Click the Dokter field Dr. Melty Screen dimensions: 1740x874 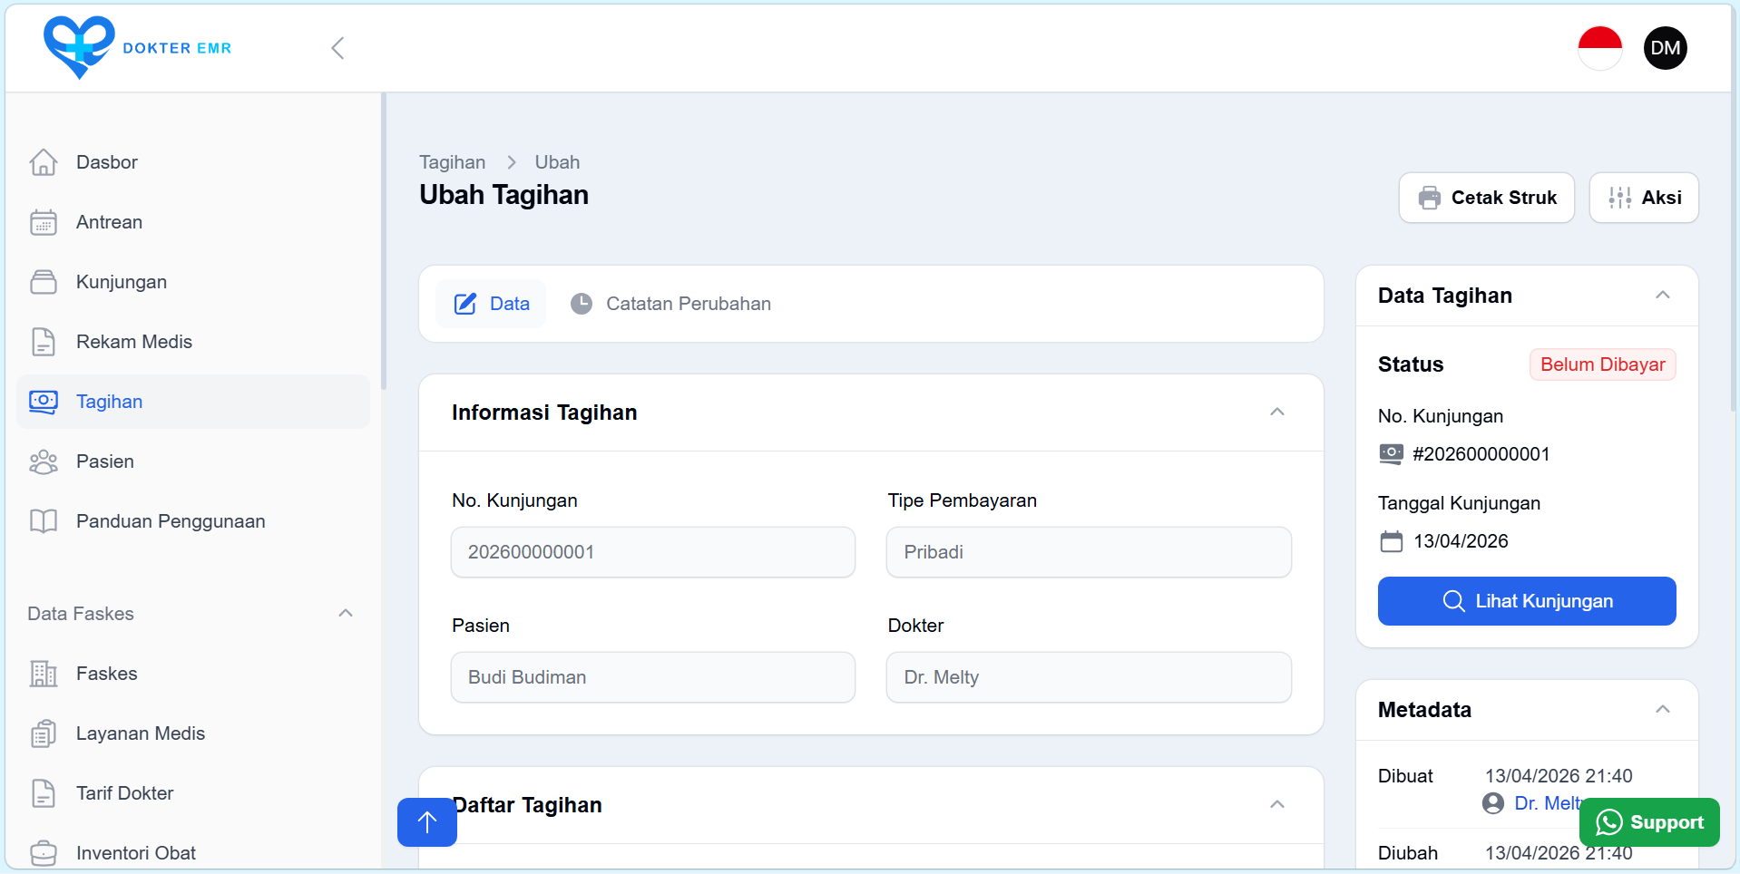1089,677
